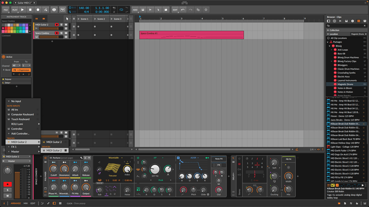369x207 pixels.
Task: Open the Master output chooser dropdown
Action: pos(17,161)
